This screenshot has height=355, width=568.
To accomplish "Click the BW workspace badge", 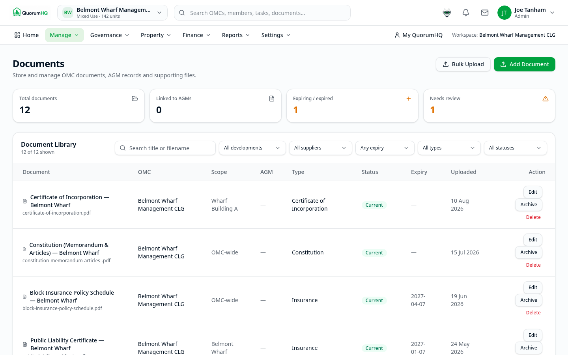I will coord(68,13).
